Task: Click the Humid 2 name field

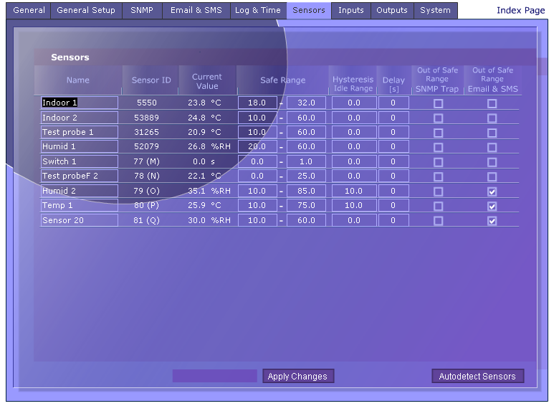Action: point(79,191)
